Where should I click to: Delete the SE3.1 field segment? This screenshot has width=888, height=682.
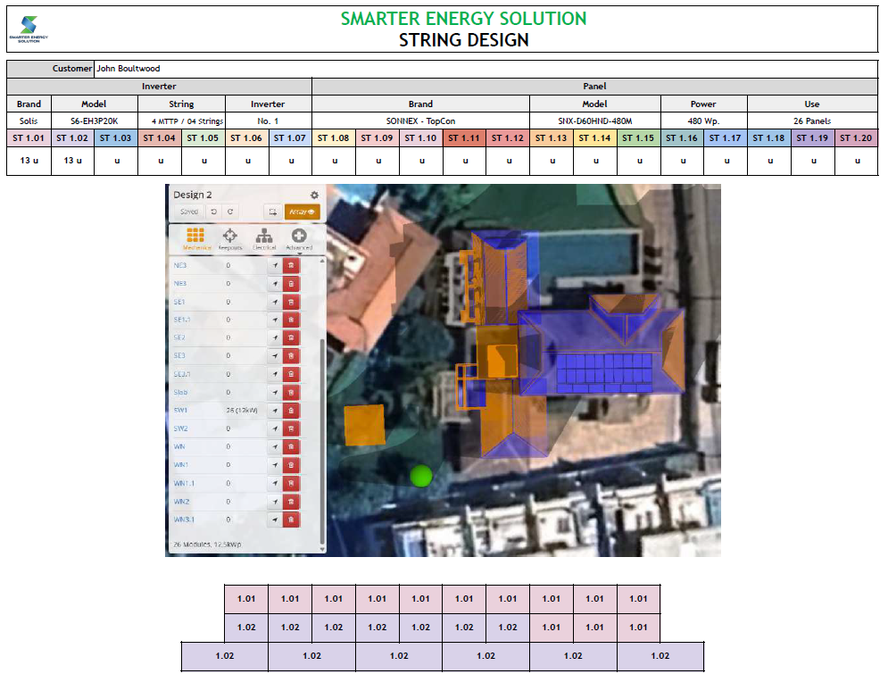[x=291, y=374]
